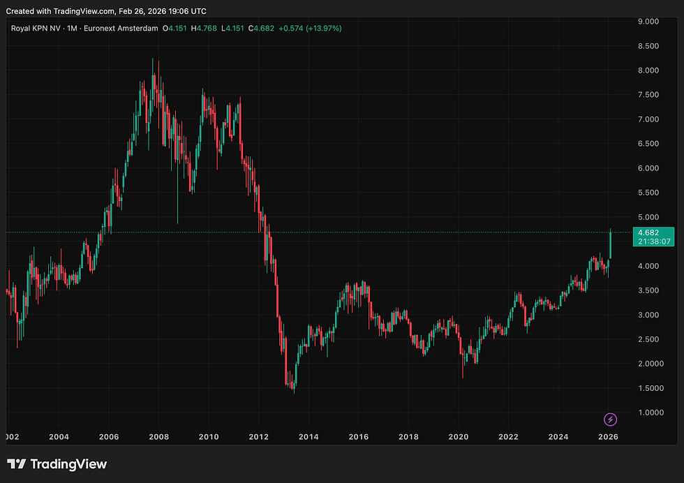
Task: Click the 1.5000 price axis label
Action: [650, 388]
